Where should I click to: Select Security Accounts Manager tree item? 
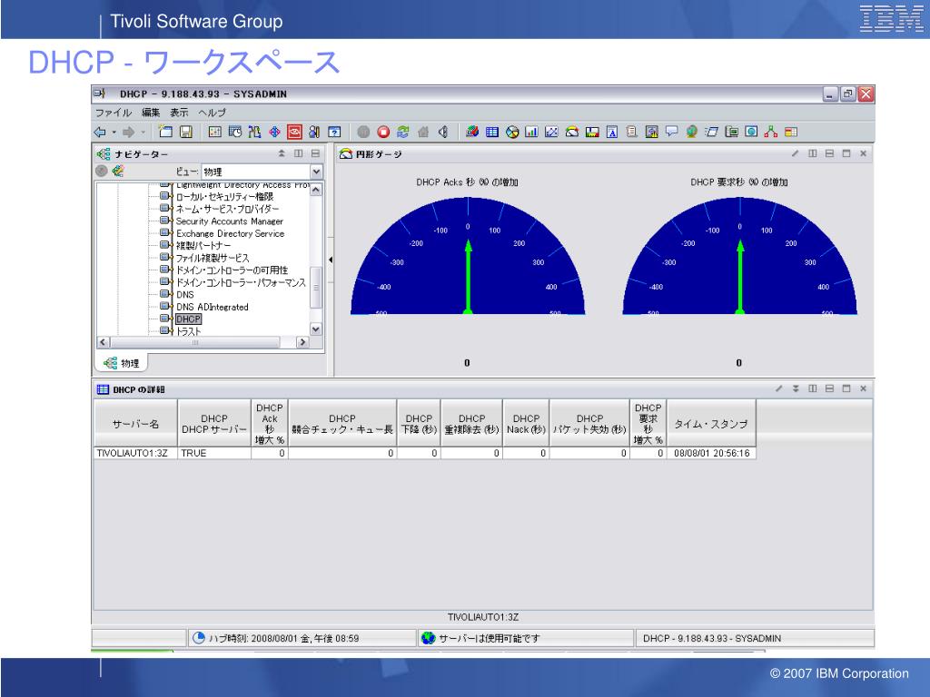230,221
